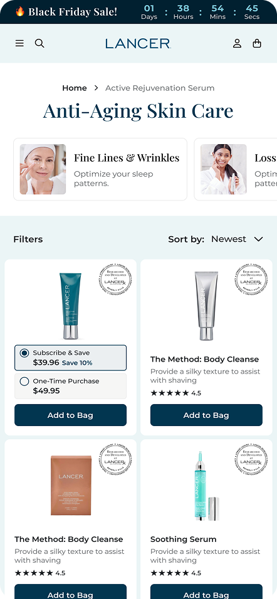277x599 pixels.
Task: Click the search magnifier icon
Action: coord(39,43)
